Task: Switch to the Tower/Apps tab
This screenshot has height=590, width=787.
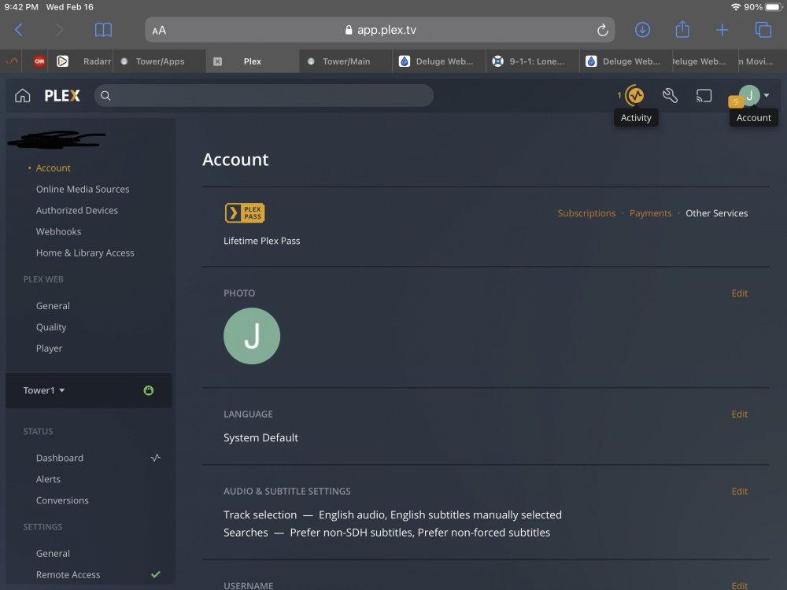Action: pos(160,61)
